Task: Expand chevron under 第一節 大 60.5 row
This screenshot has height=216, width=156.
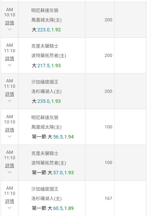Action: click(10, 208)
